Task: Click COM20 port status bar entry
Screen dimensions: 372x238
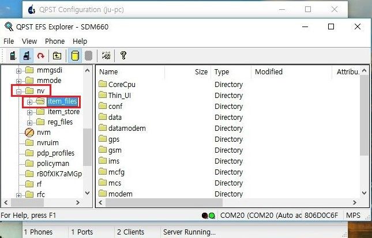Action: (x=261, y=216)
